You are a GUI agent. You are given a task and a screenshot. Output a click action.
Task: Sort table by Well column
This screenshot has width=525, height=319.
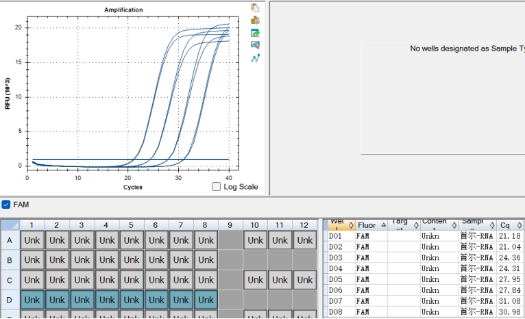341,225
